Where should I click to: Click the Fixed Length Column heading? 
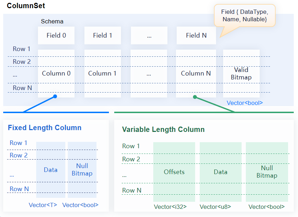click(x=45, y=128)
